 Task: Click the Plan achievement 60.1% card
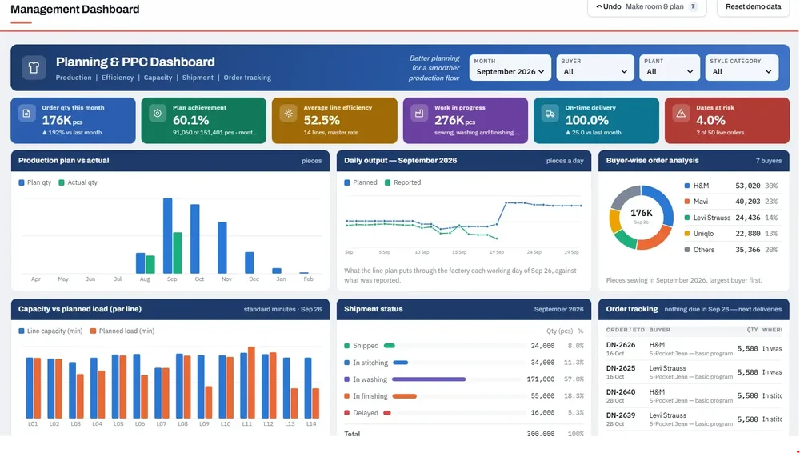tap(203, 121)
